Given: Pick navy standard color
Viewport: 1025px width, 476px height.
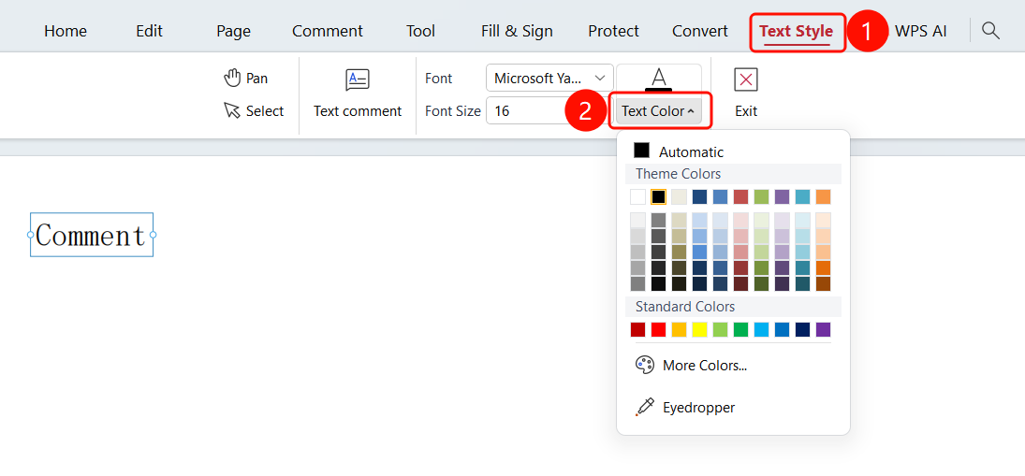Looking at the screenshot, I should (803, 330).
